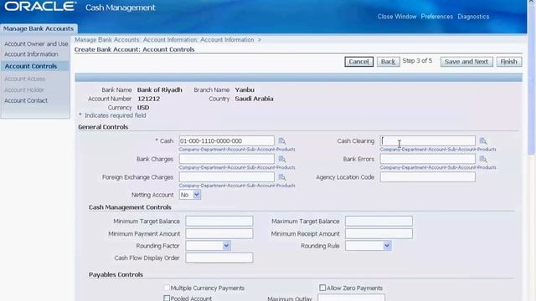Click the Saudi Arabia country value
This screenshot has height=301, width=536.
click(x=254, y=99)
